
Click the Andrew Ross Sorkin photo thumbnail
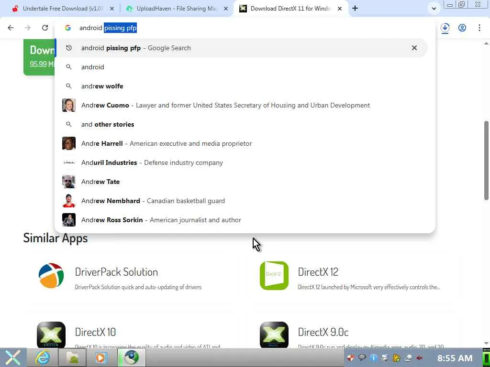(69, 220)
